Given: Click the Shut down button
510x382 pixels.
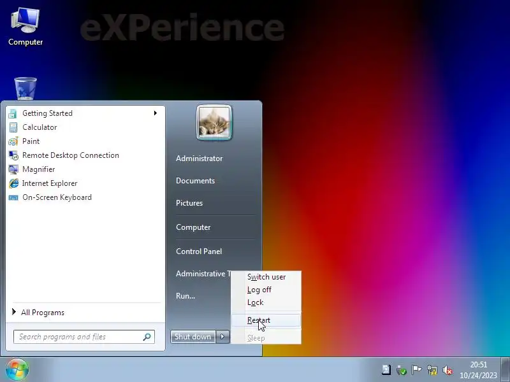Looking at the screenshot, I should 193,337.
